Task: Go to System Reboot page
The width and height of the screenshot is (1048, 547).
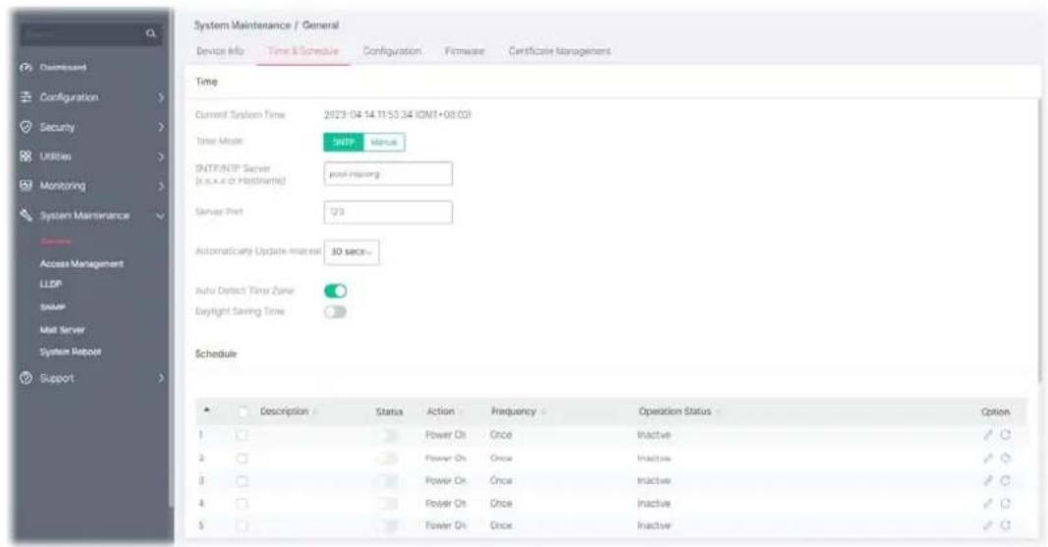Action: pyautogui.click(x=70, y=352)
